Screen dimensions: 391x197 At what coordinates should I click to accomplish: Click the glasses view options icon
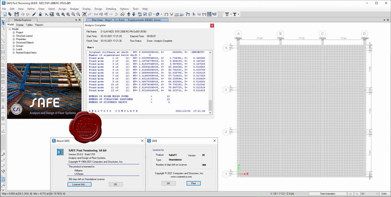[x=122, y=14]
